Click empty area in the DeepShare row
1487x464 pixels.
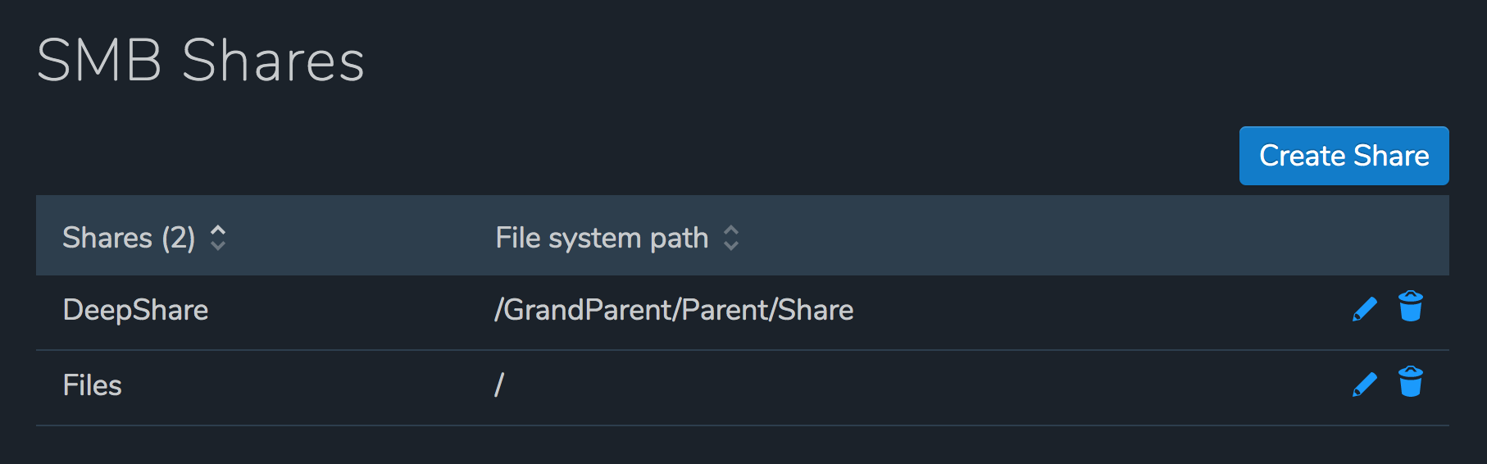coord(1066,312)
